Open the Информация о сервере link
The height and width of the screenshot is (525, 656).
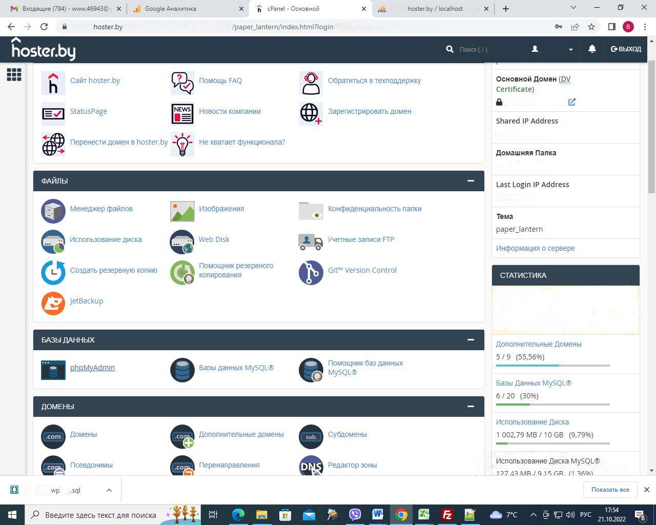coord(535,248)
